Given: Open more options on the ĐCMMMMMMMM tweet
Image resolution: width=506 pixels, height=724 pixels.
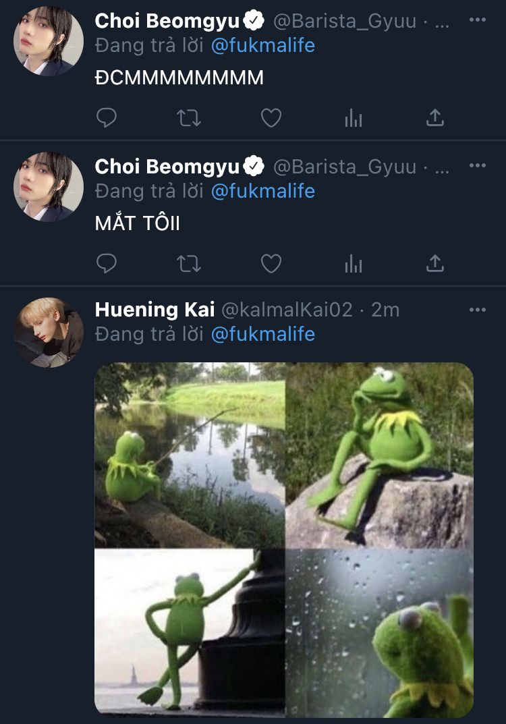Looking at the screenshot, I should [478, 20].
